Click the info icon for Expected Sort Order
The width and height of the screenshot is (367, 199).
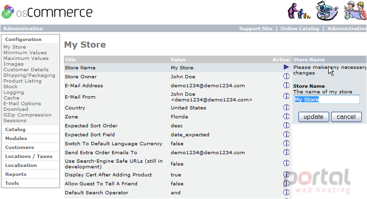[x=286, y=125]
